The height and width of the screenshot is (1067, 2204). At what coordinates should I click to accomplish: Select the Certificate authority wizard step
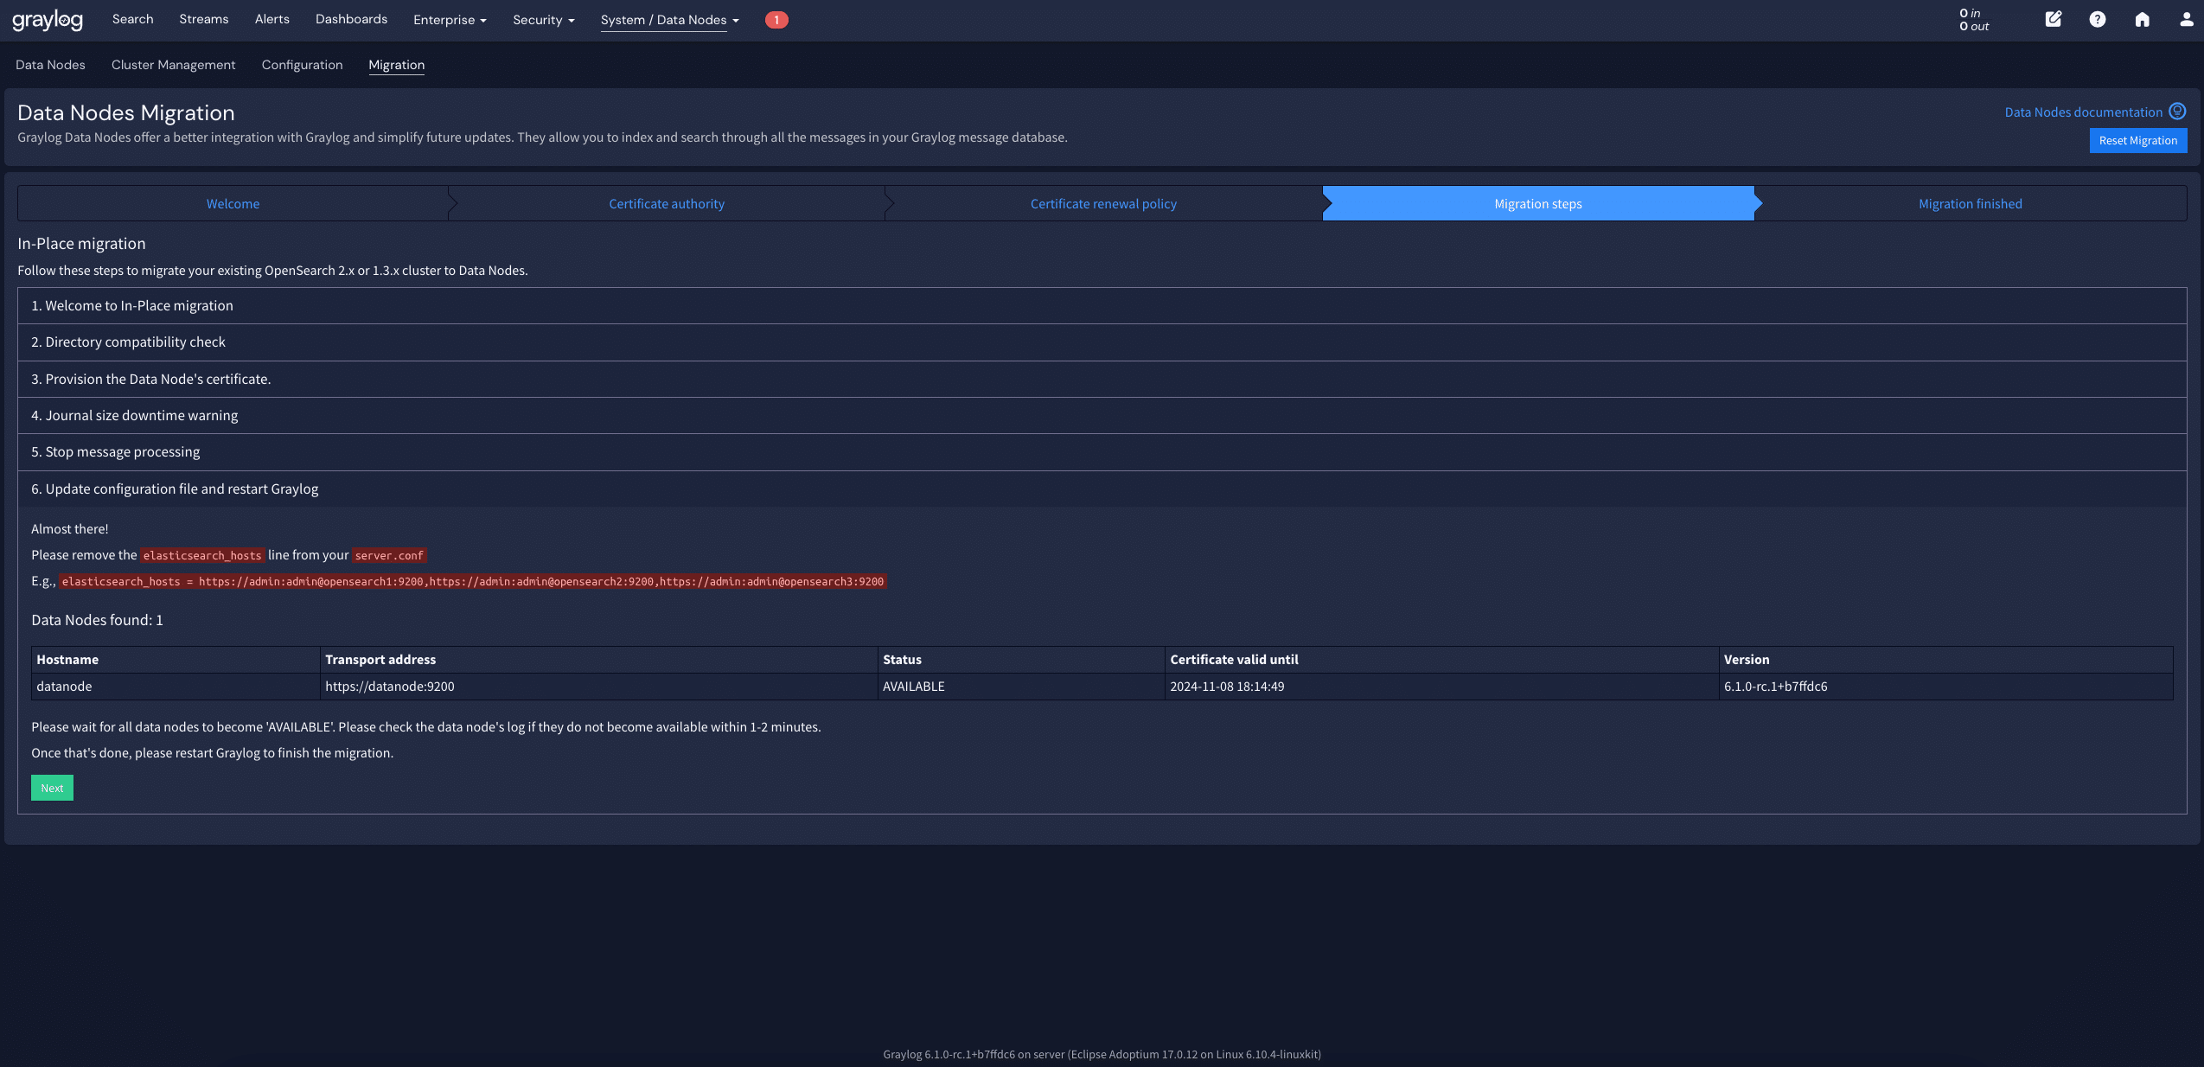pos(666,204)
